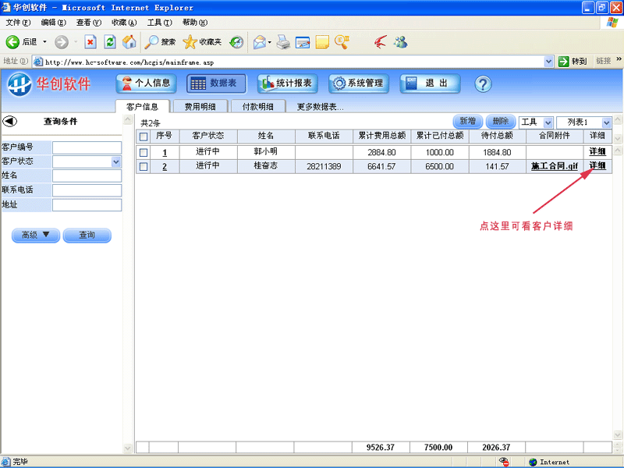The image size is (624, 468).
Task: Click the blue help question mark icon
Action: coord(484,84)
